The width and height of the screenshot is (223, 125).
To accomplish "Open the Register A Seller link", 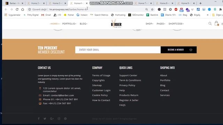I will (129, 100).
